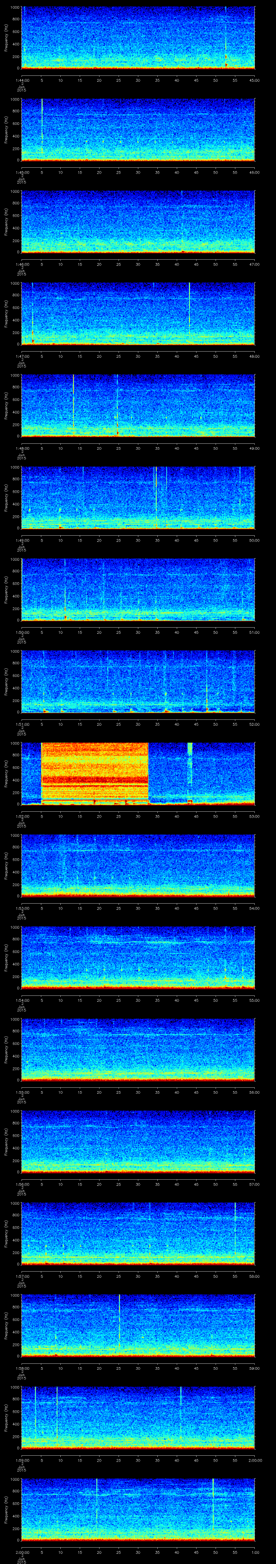
Task: Click the 1:58:00 start time label
Action: pos(22,1369)
